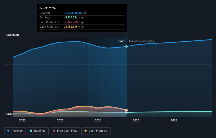The width and height of the screenshot is (216, 138).
Task: Click the Analysts Forecasts label
Action: (x=141, y=41)
